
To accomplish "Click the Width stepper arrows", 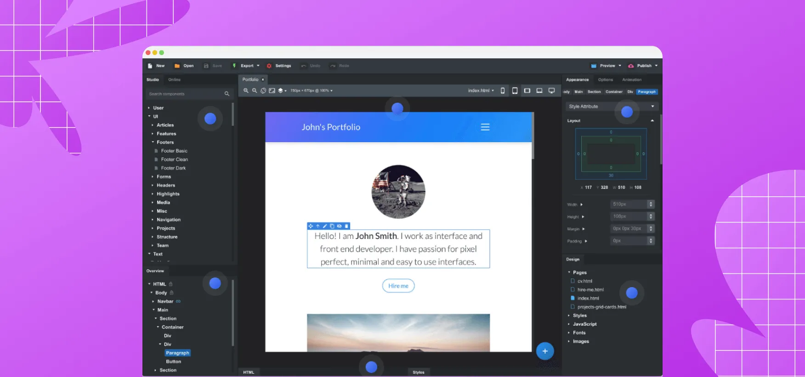I will click(651, 204).
